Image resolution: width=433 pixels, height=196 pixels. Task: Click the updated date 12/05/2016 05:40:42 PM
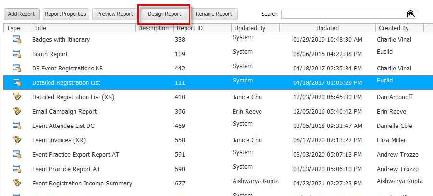click(327, 112)
